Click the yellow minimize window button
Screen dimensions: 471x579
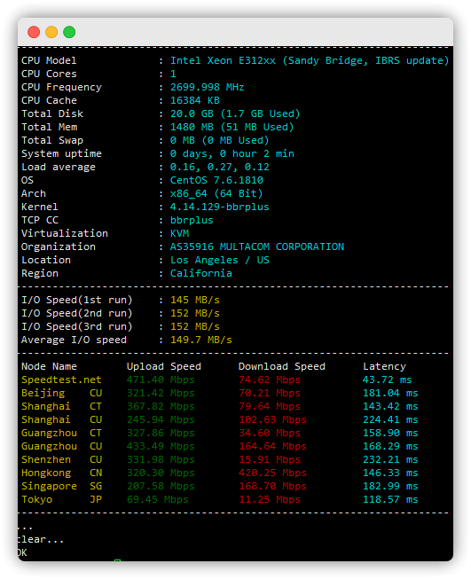pyautogui.click(x=51, y=32)
